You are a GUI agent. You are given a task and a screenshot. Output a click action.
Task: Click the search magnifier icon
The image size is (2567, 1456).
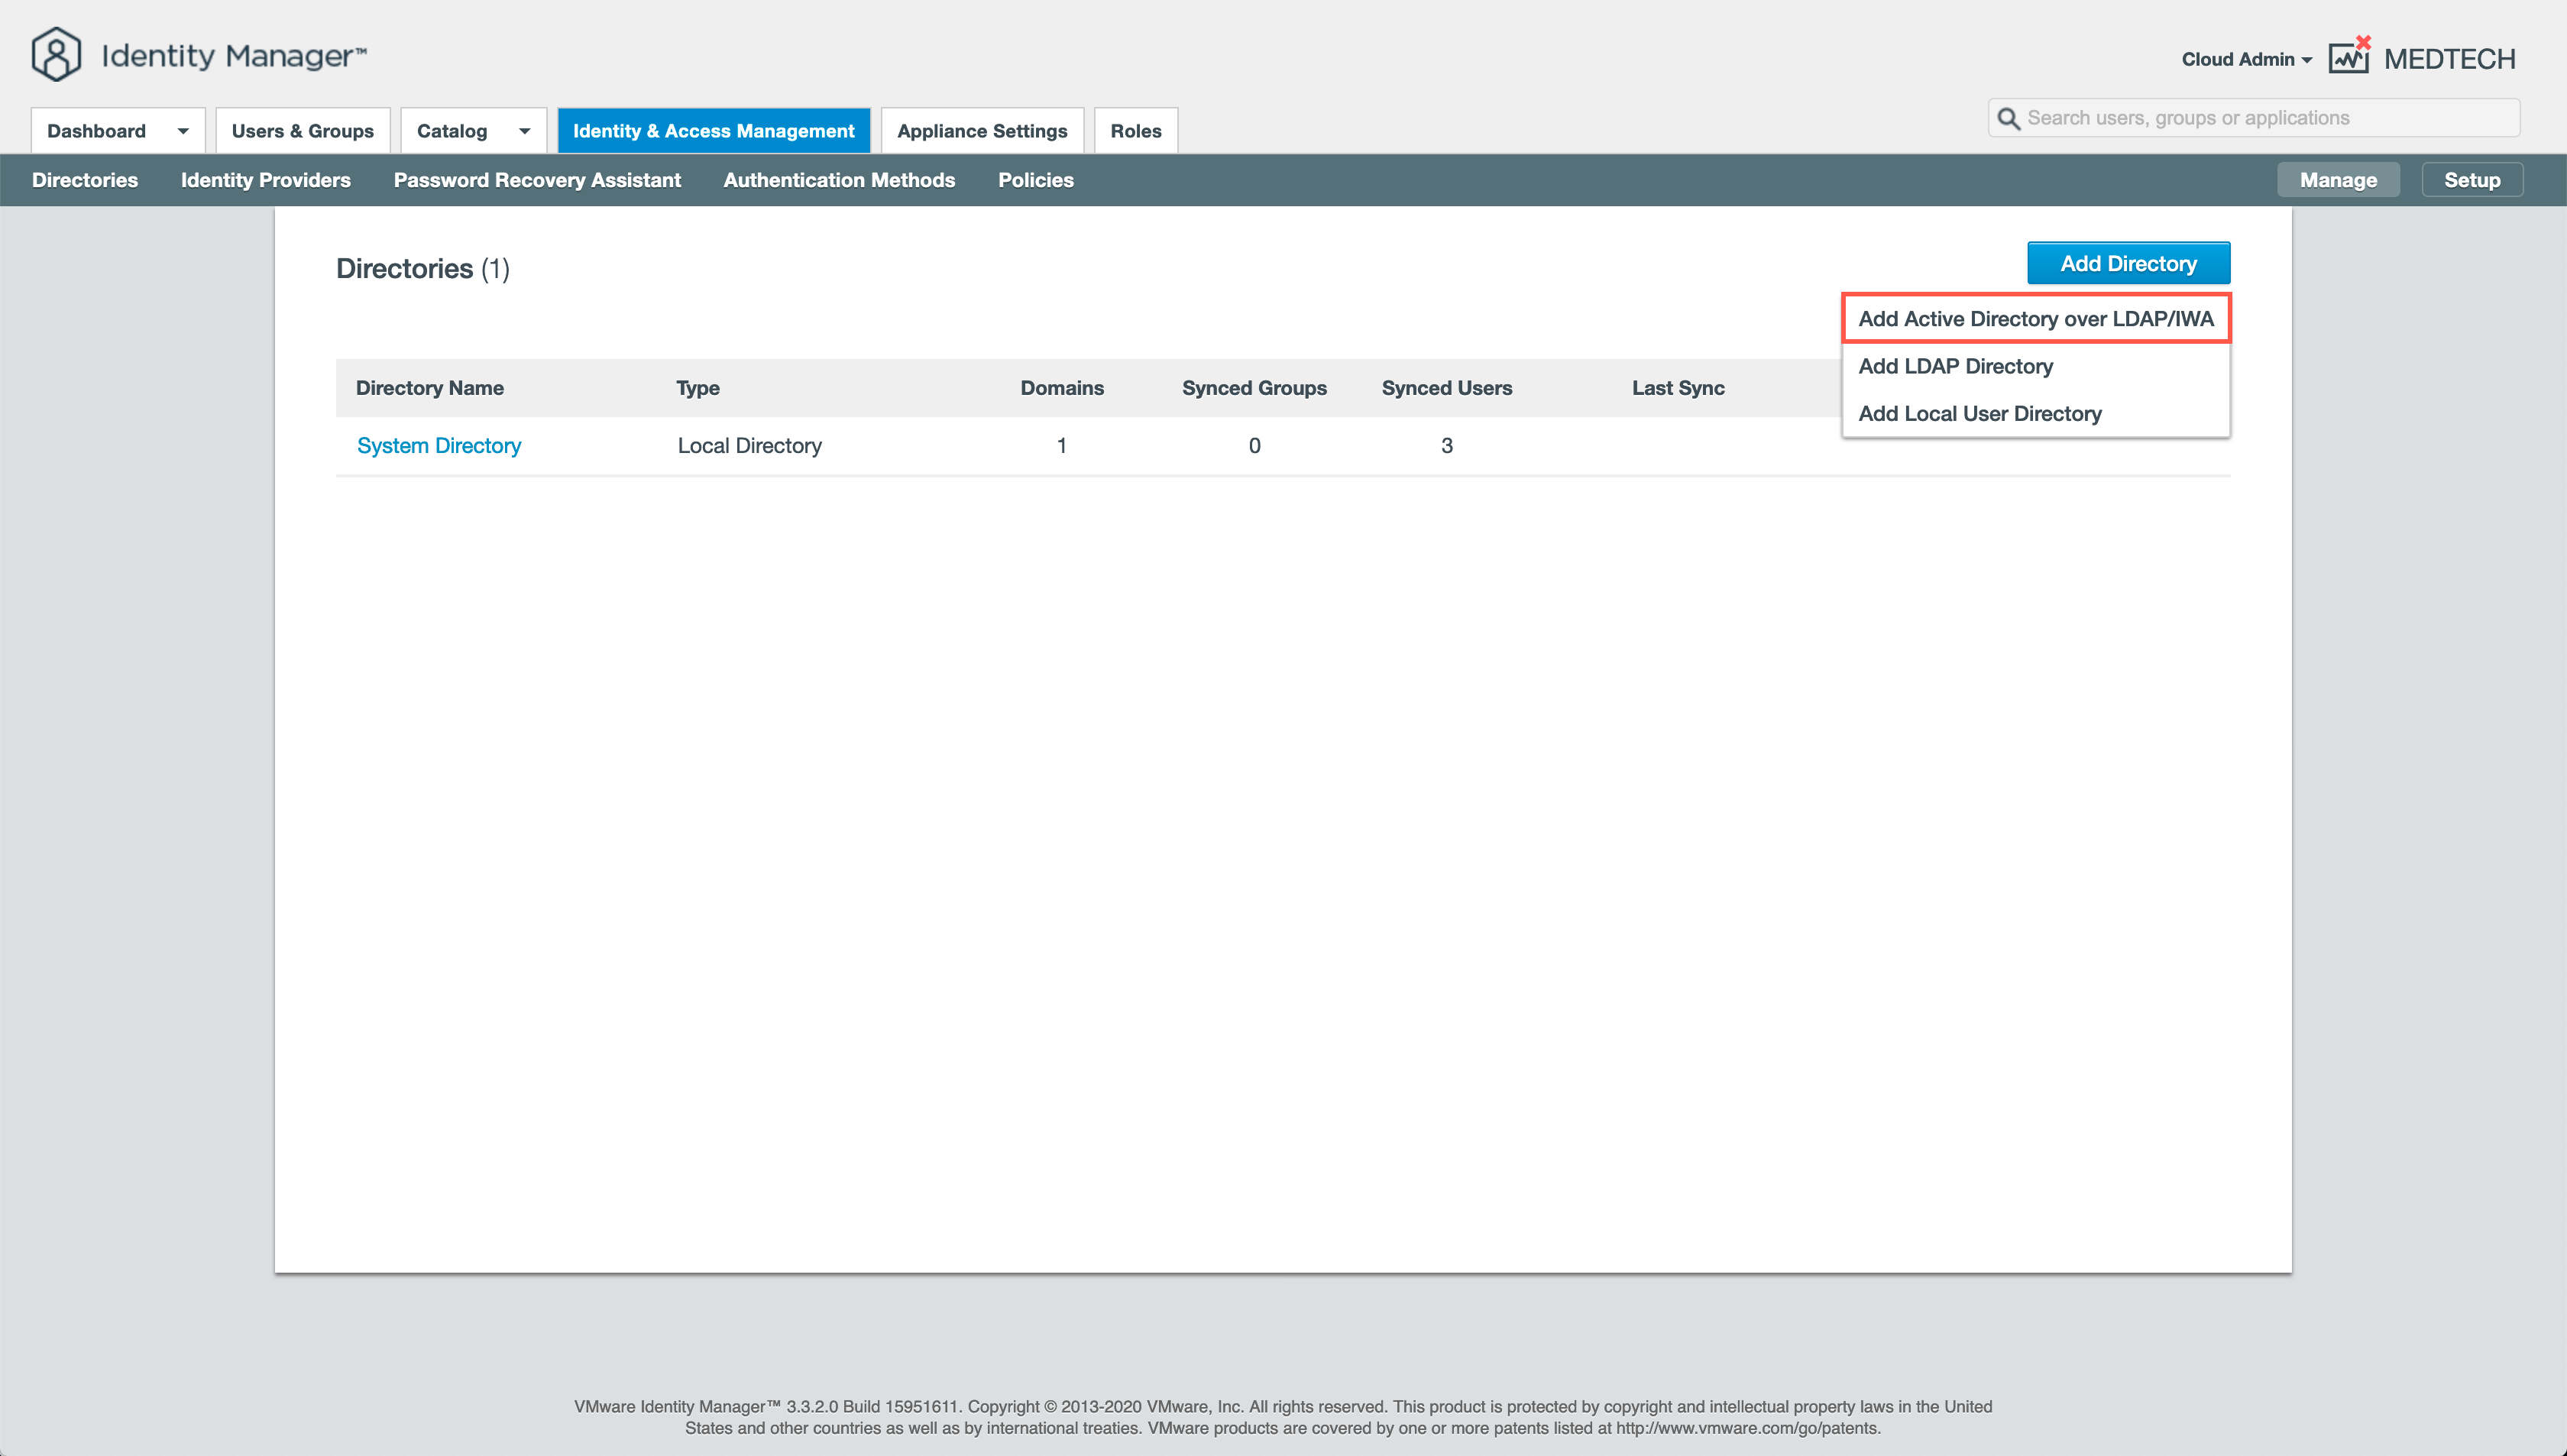pyautogui.click(x=2008, y=119)
